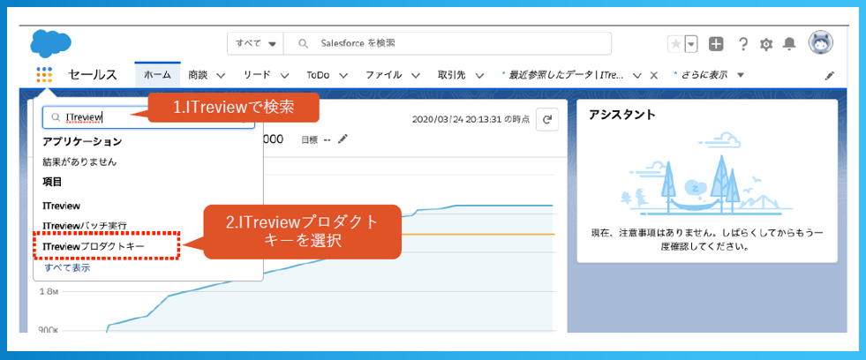Expand the ファイル tab chevron

click(x=416, y=75)
